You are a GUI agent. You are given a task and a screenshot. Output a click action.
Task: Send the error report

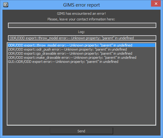pyautogui.click(x=81, y=131)
